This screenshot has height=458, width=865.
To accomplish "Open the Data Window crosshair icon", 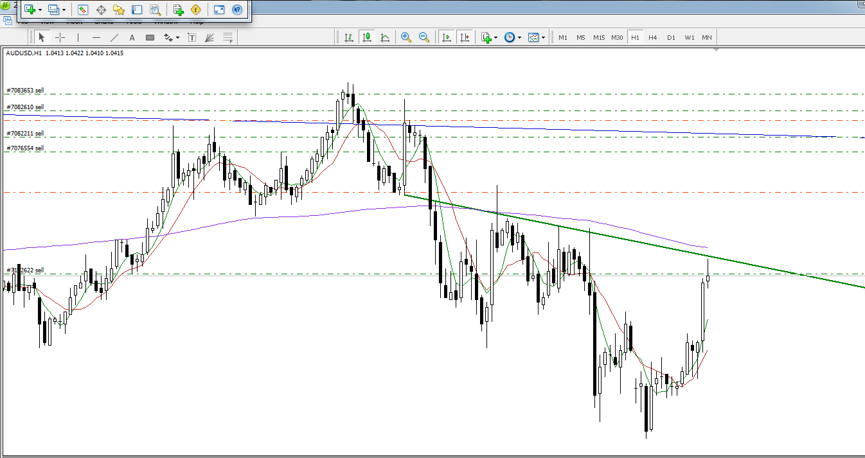I will (101, 10).
